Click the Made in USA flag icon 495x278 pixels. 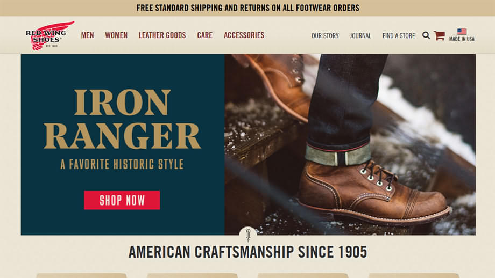tap(462, 32)
